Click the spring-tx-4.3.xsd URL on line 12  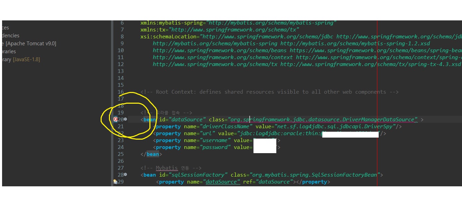point(371,64)
